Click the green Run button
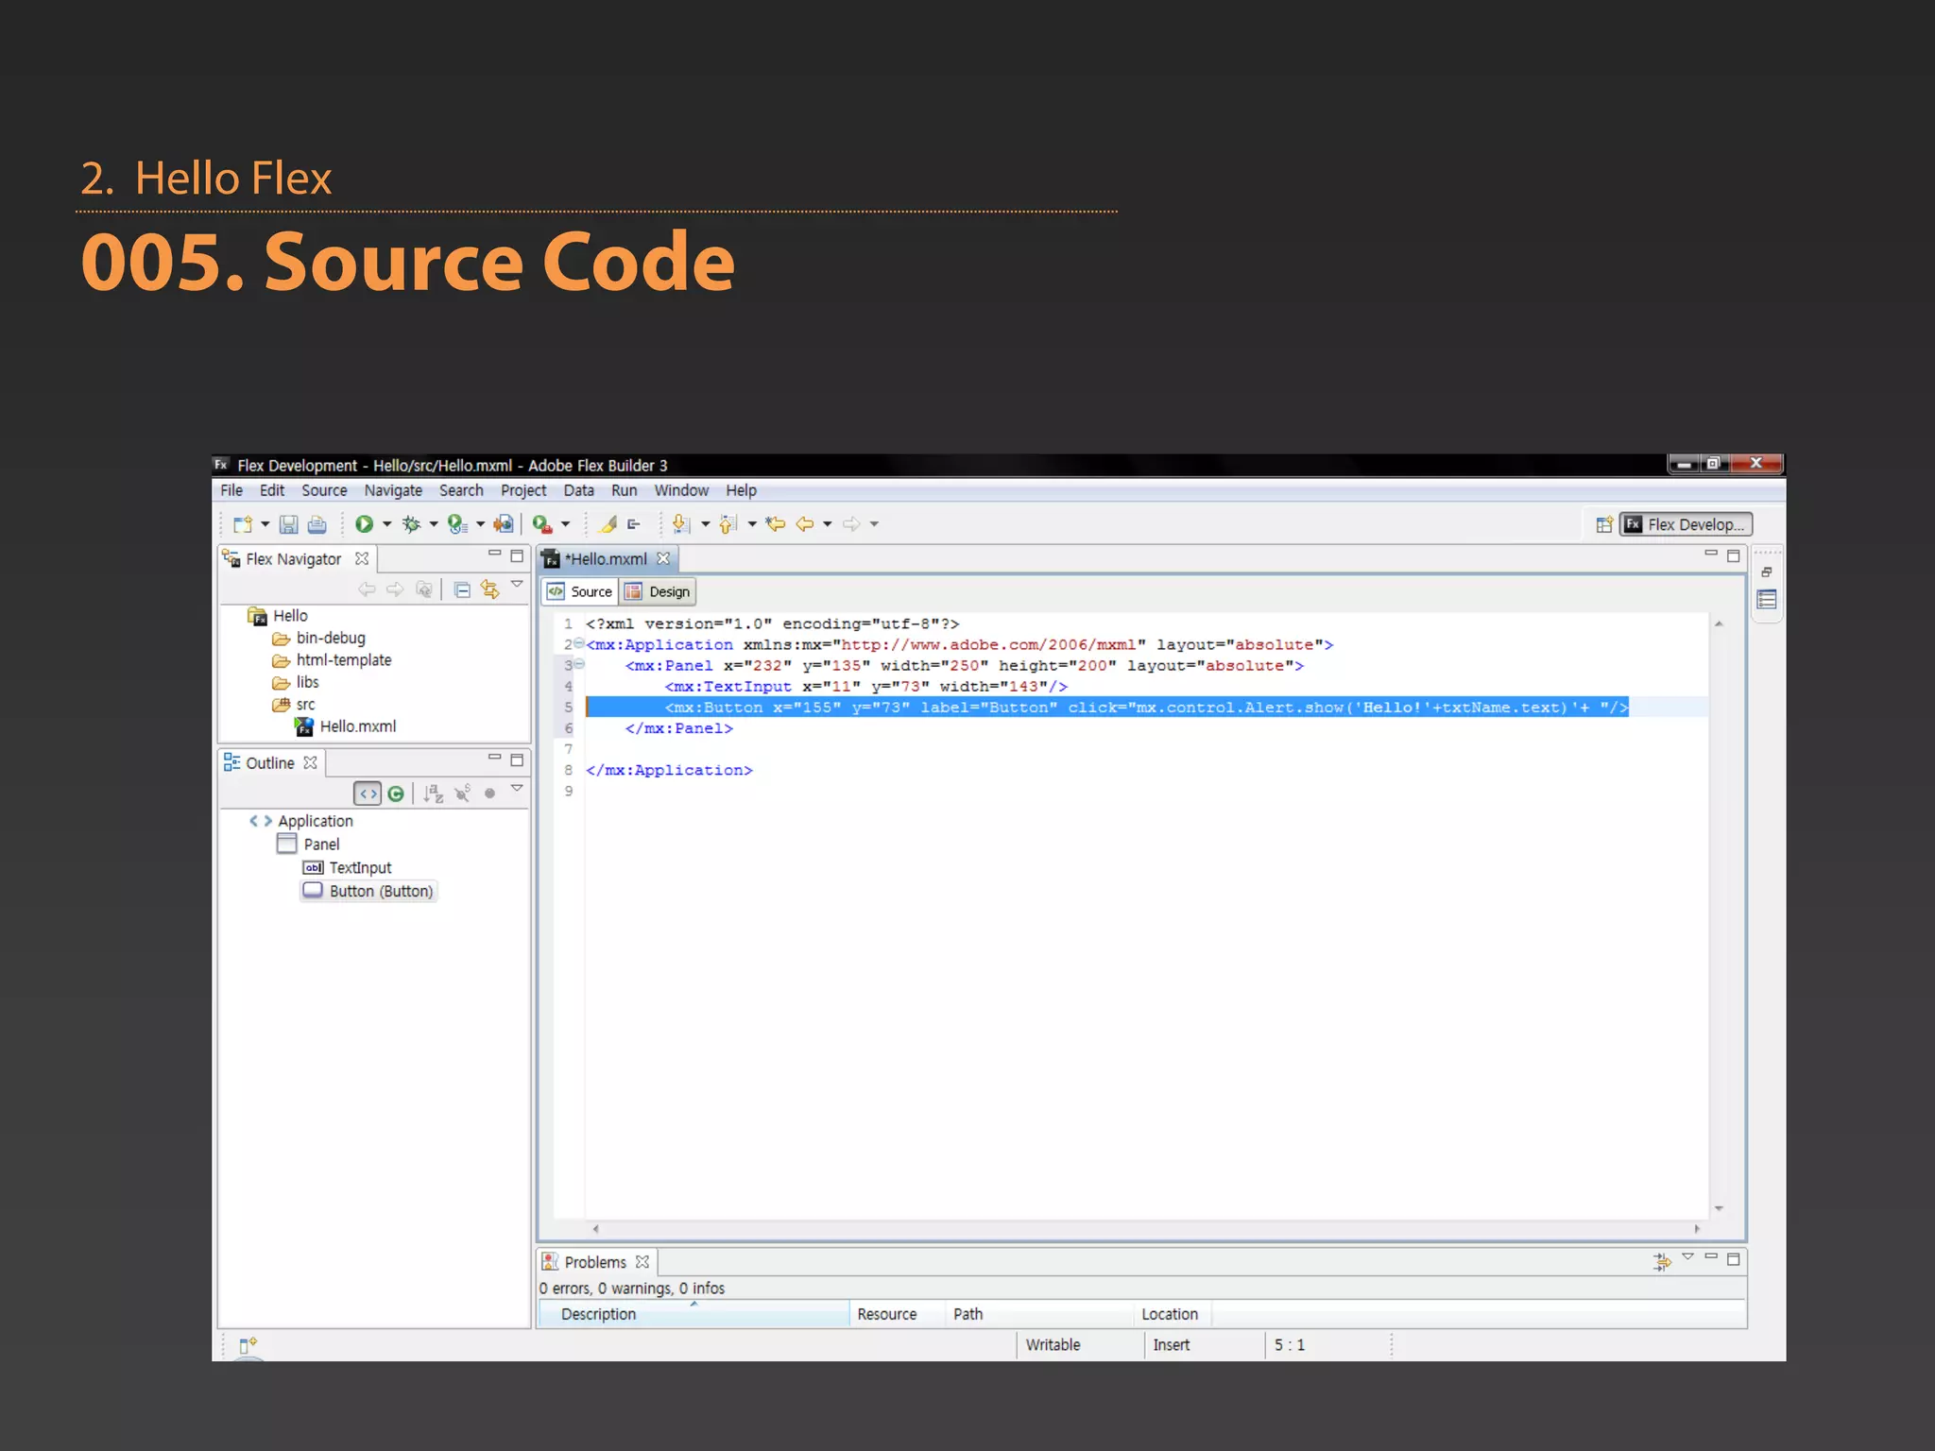 pos(364,524)
